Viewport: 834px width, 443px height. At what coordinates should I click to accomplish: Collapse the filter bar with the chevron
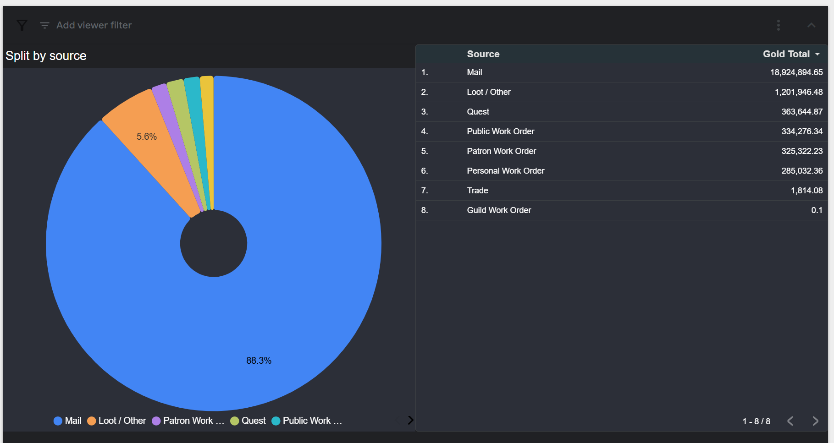coord(811,25)
